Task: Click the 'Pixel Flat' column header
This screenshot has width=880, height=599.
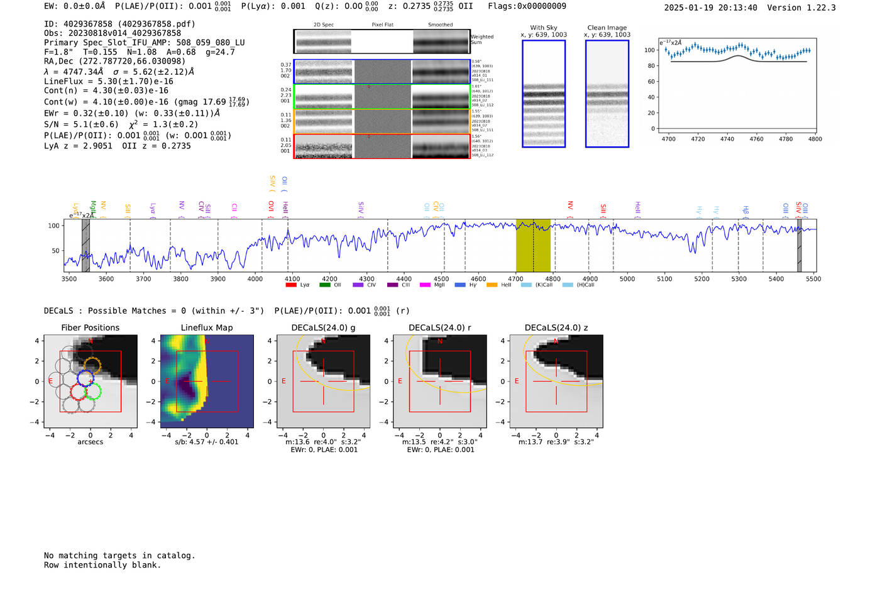Action: pyautogui.click(x=382, y=25)
